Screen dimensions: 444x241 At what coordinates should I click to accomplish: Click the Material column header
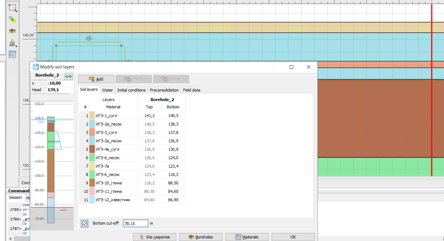click(x=113, y=107)
